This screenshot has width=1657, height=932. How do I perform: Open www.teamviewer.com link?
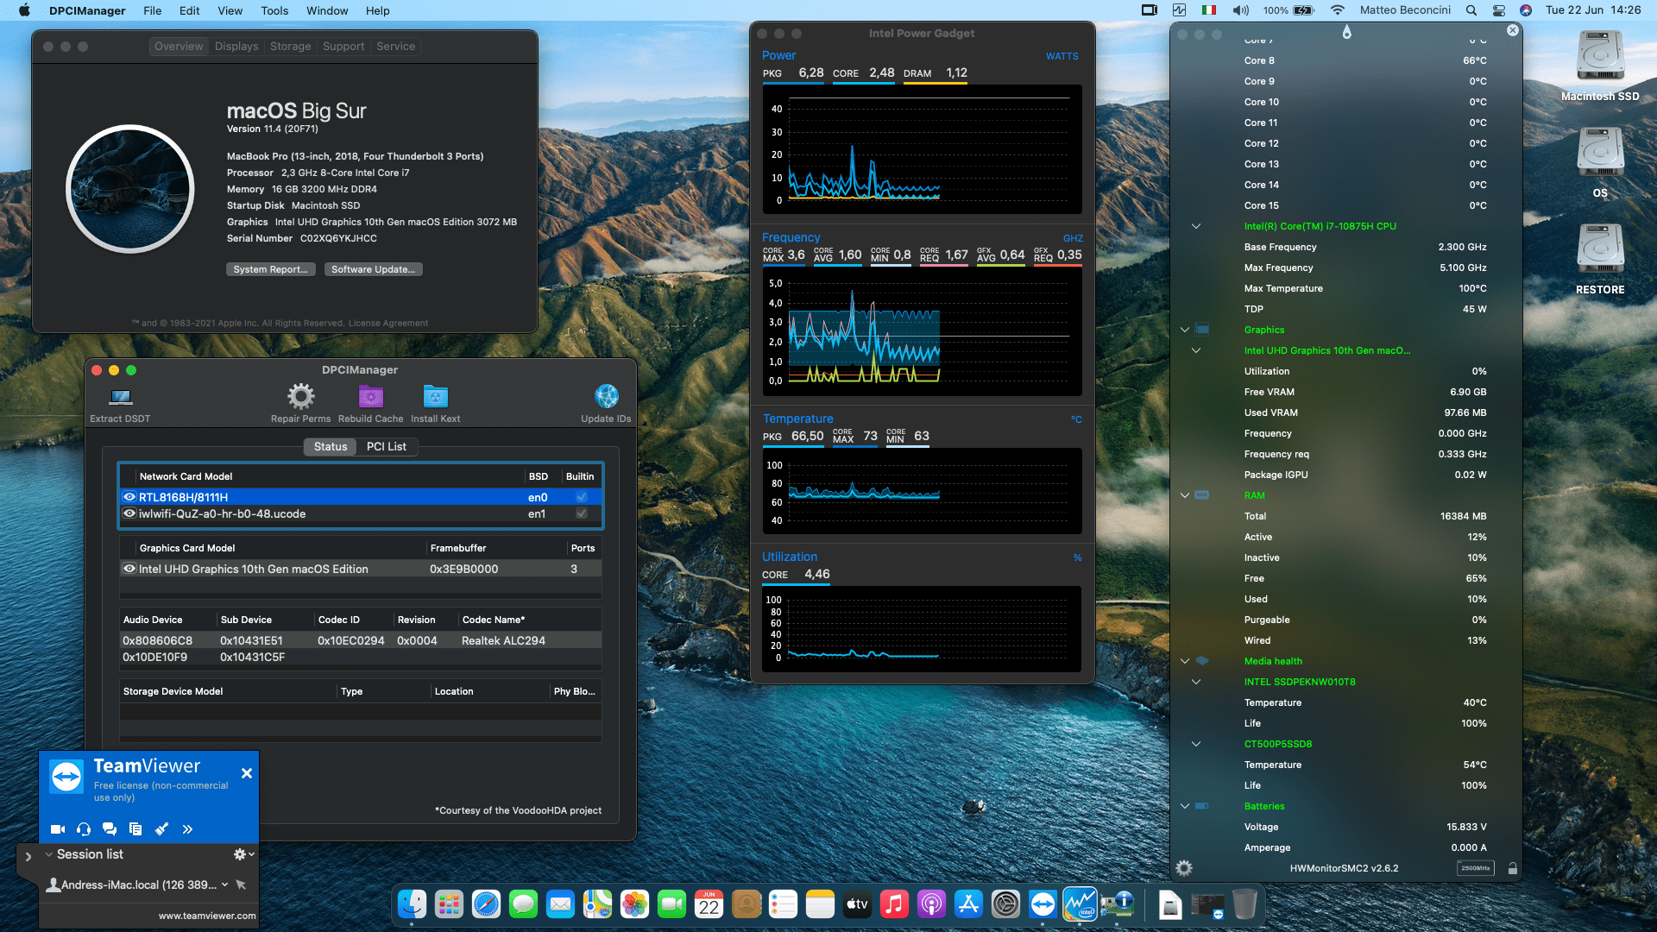pos(207,916)
